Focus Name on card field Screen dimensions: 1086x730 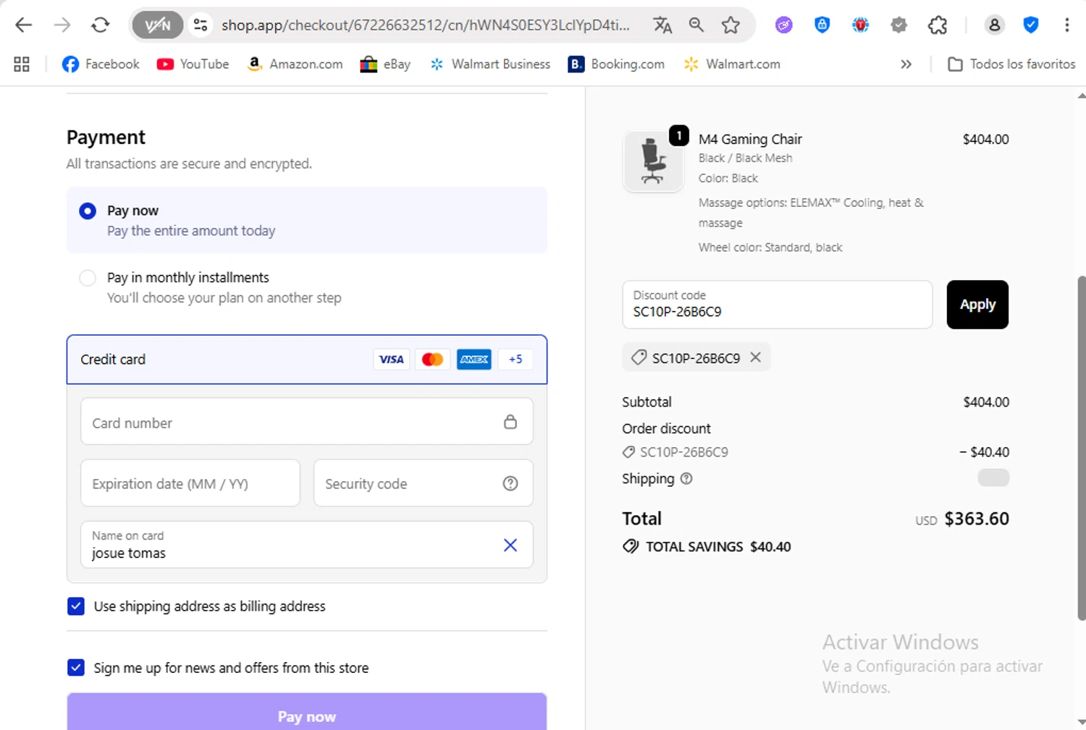pyautogui.click(x=307, y=545)
